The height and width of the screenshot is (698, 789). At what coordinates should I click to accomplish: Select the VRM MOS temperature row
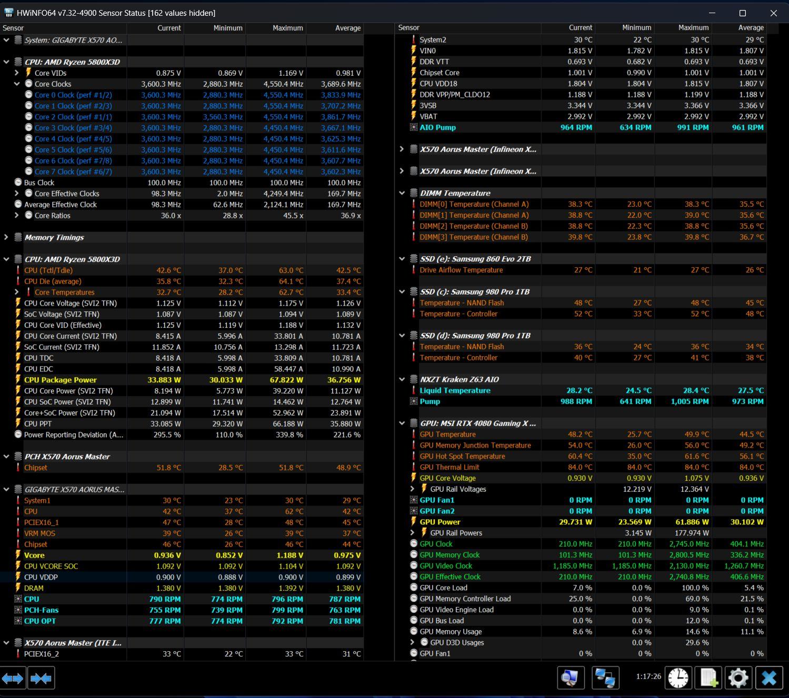pos(182,533)
